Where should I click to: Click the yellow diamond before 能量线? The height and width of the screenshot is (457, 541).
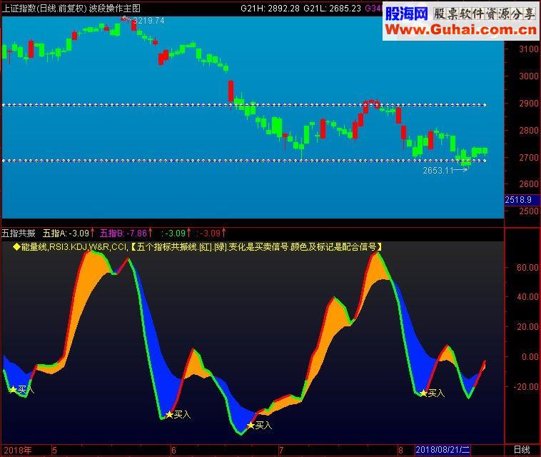(x=16, y=246)
